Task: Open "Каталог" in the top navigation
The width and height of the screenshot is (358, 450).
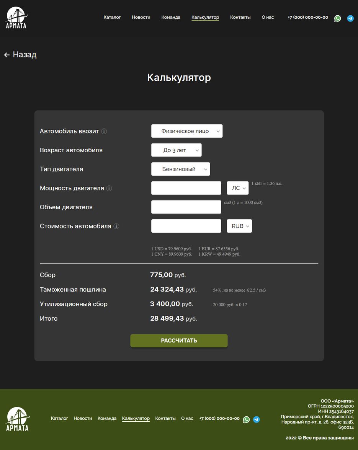Action: [x=112, y=17]
